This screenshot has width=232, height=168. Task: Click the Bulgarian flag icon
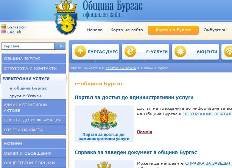[x=4, y=27]
